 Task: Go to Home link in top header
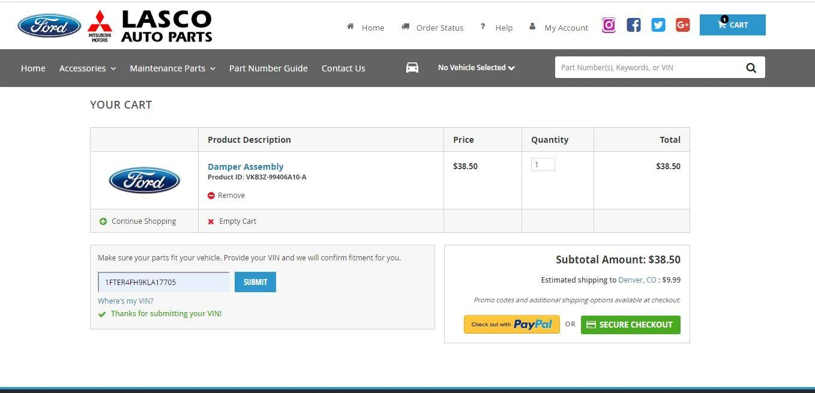pyautogui.click(x=373, y=28)
